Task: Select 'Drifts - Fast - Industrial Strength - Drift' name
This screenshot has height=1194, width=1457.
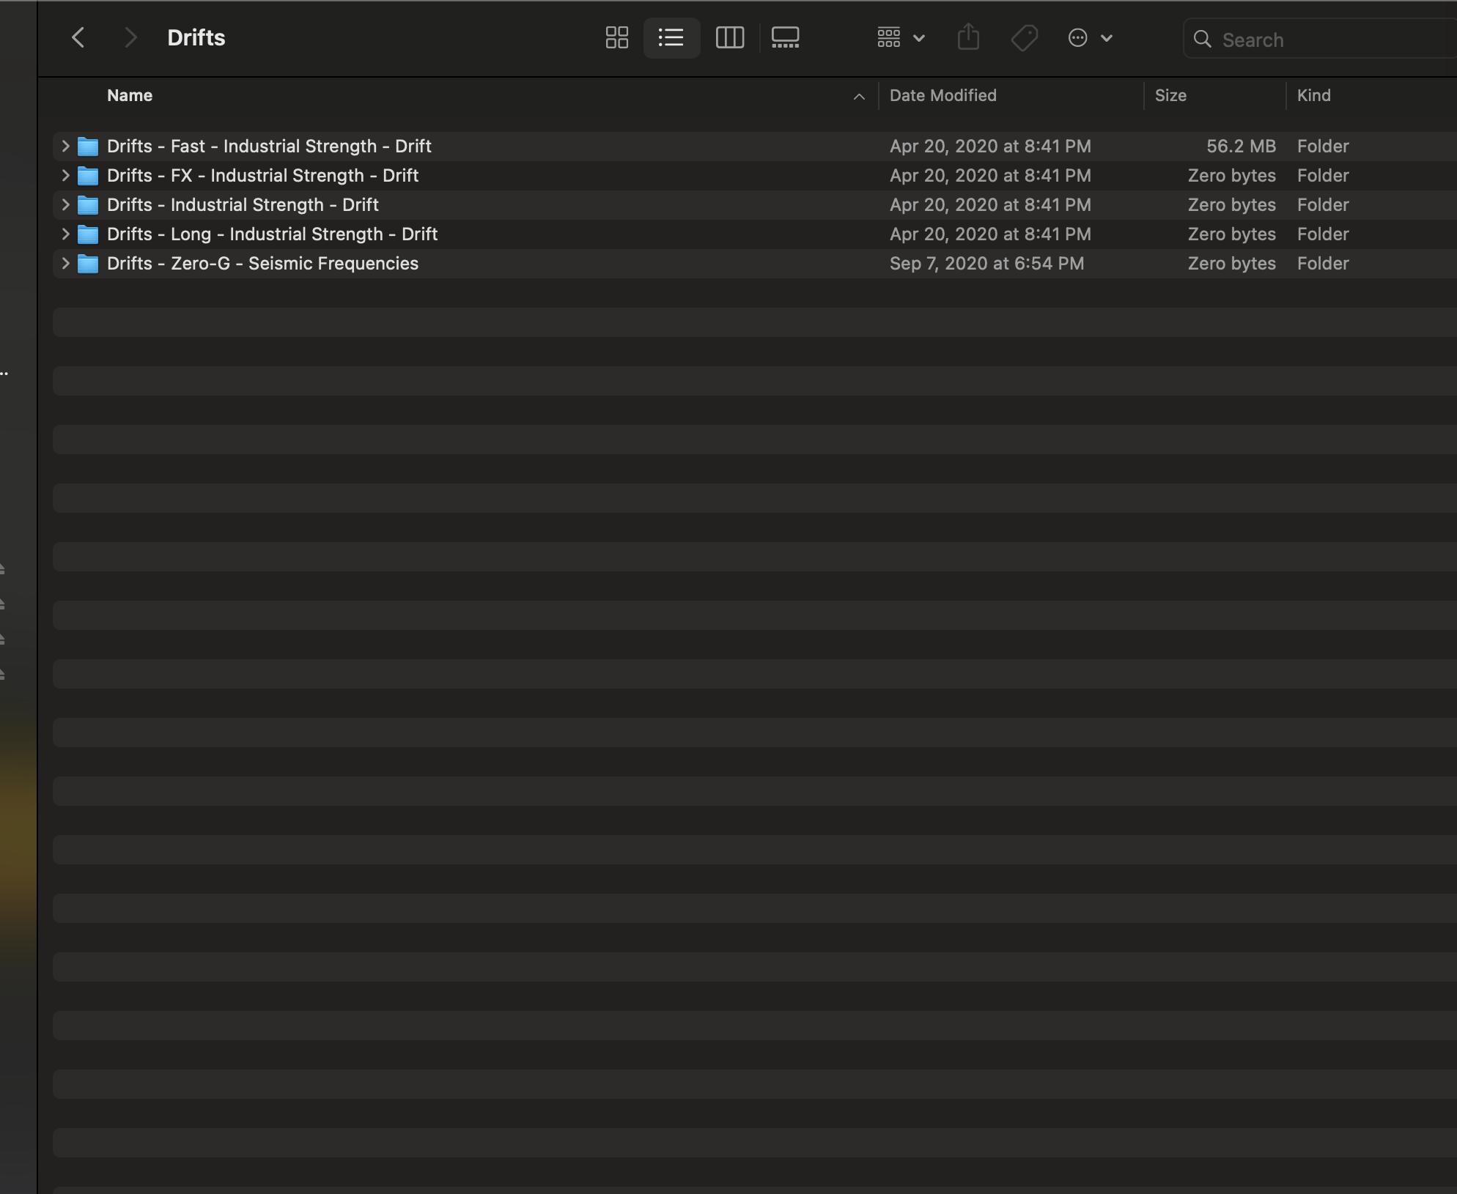Action: (269, 146)
